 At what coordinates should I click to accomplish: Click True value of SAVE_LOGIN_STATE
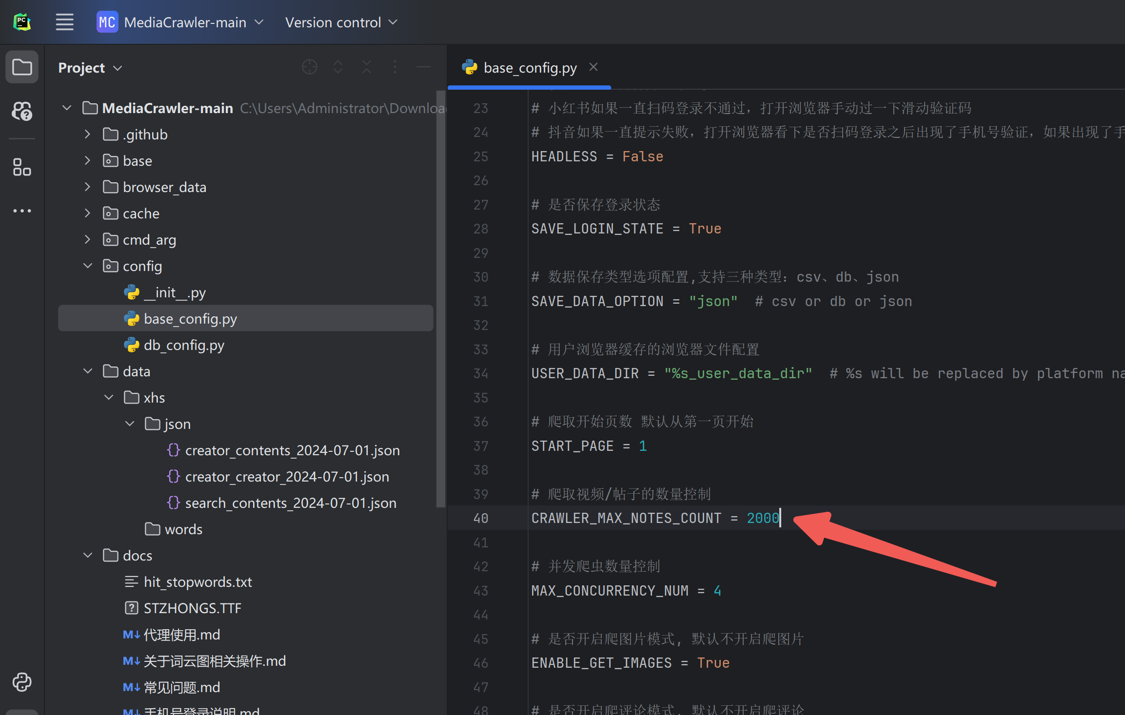coord(705,229)
